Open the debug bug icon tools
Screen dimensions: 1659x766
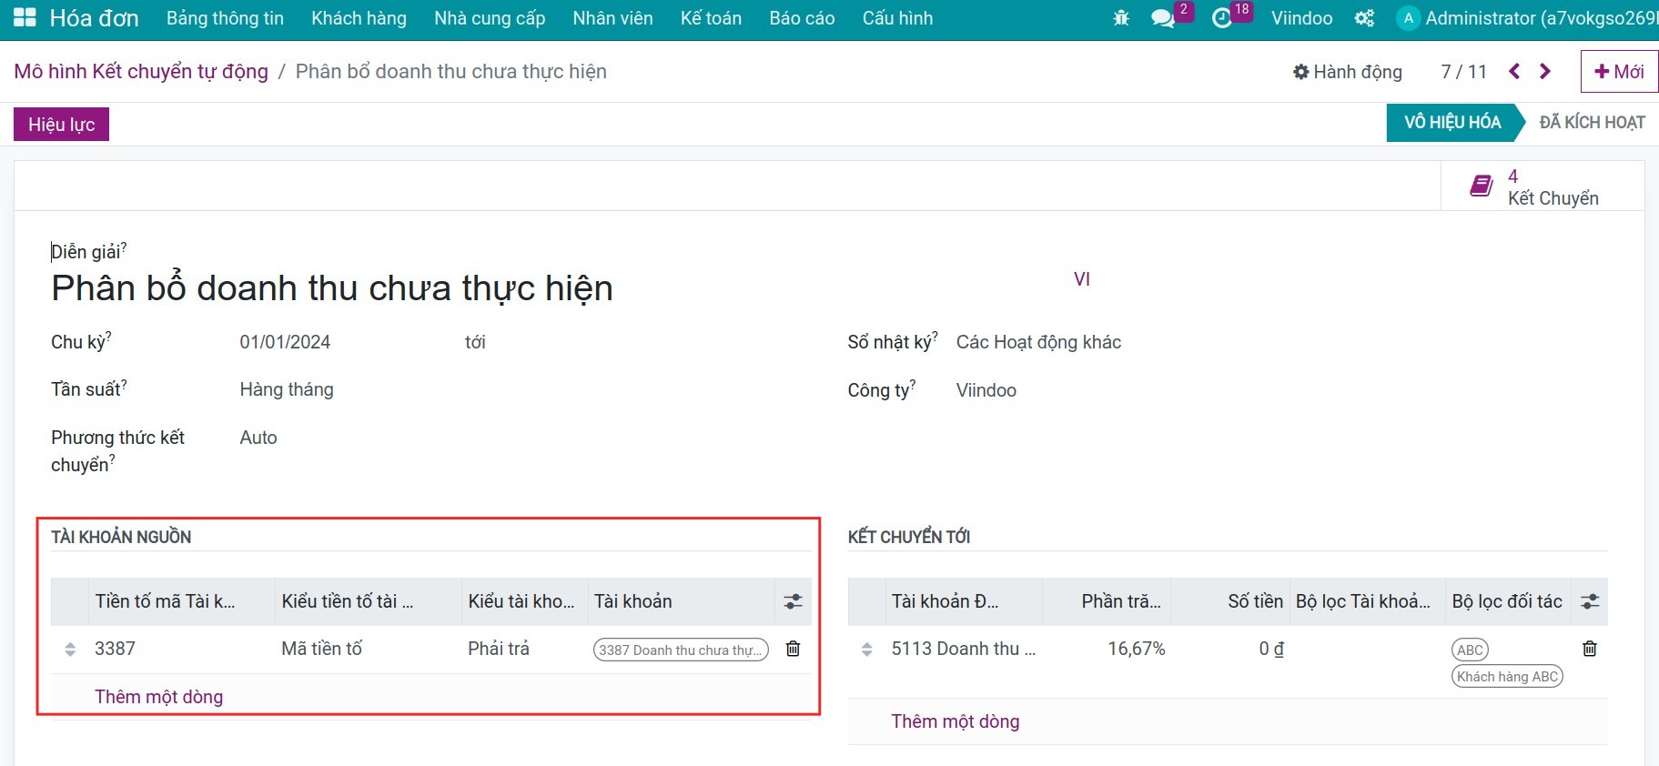pos(1121,18)
